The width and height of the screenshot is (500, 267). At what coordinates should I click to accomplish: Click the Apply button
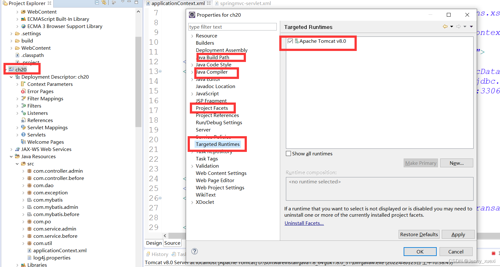click(x=458, y=234)
